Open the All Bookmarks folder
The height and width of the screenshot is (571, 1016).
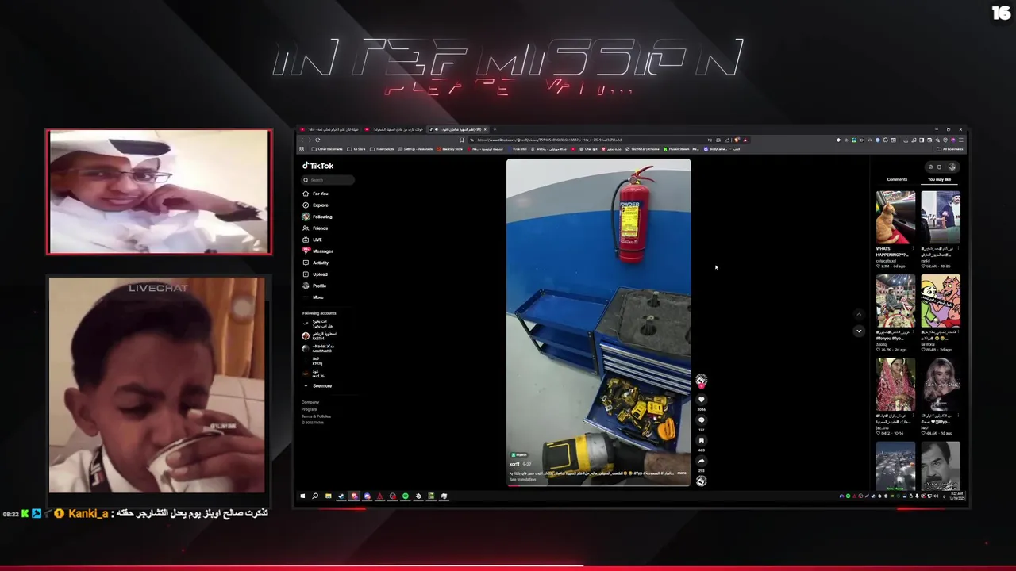(x=950, y=149)
